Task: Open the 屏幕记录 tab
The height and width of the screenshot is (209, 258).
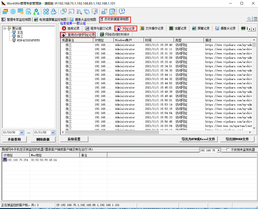Action: [x=201, y=28]
